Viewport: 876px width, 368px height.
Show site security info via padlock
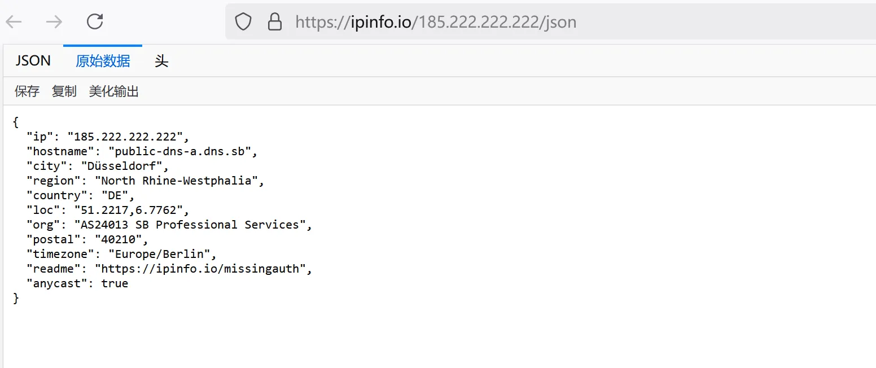(x=274, y=22)
